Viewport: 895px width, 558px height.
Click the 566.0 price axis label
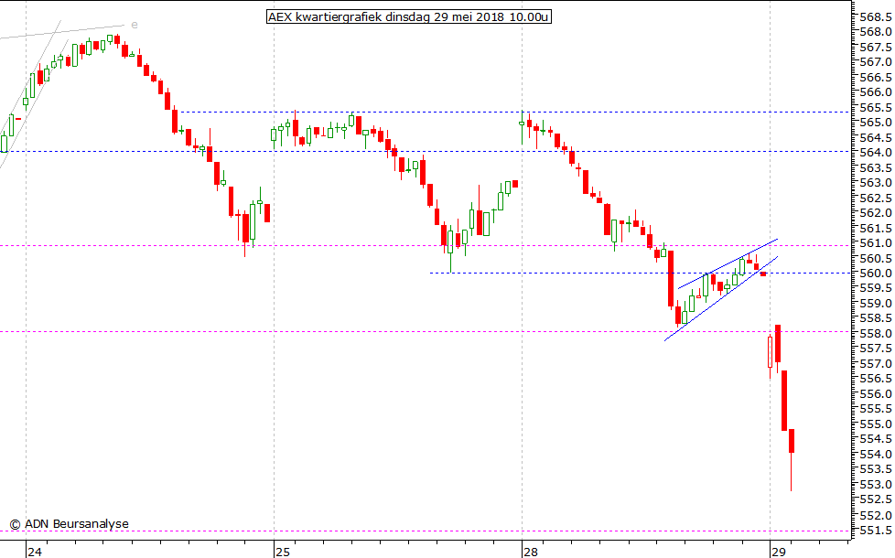(876, 91)
